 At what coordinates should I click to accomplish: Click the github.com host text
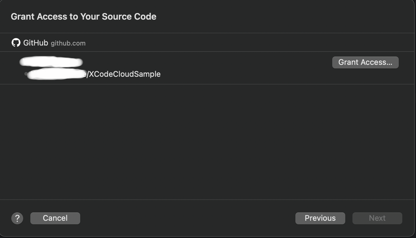click(x=68, y=43)
